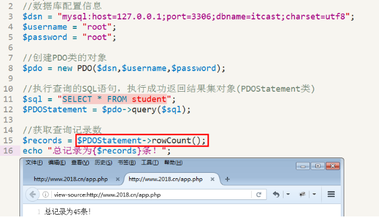
Task: Expand dropdown next to undo arrow
Action: pyautogui.click(x=288, y=194)
